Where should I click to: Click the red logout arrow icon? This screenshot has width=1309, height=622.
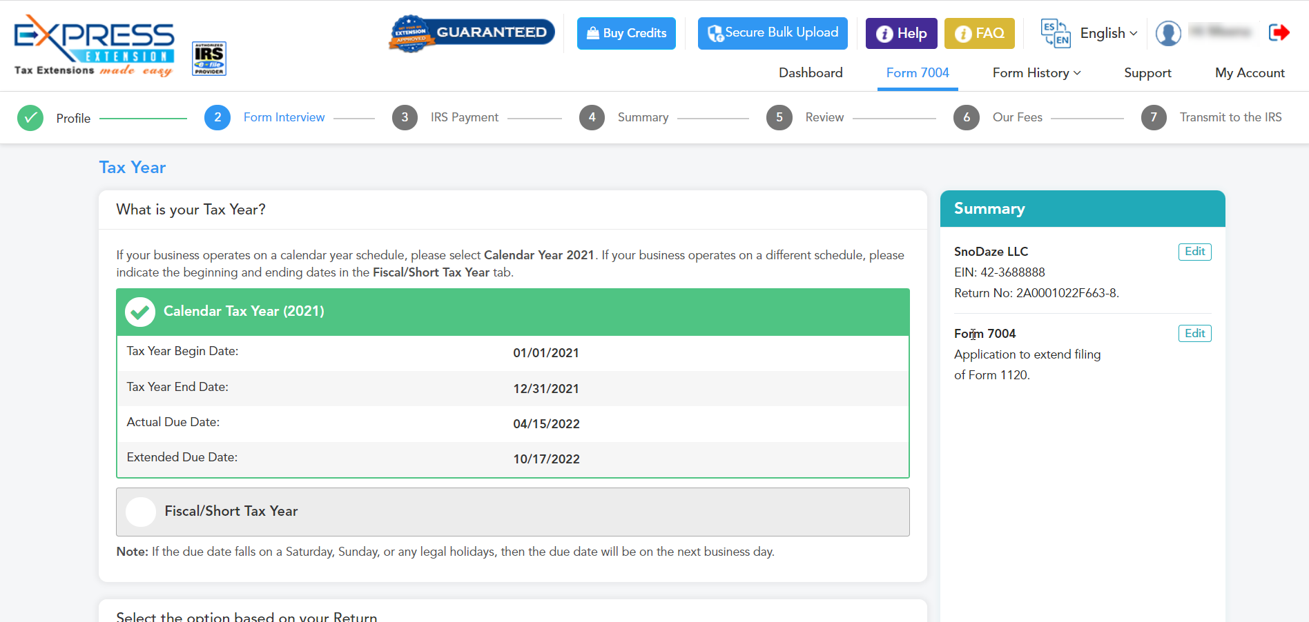pyautogui.click(x=1279, y=32)
